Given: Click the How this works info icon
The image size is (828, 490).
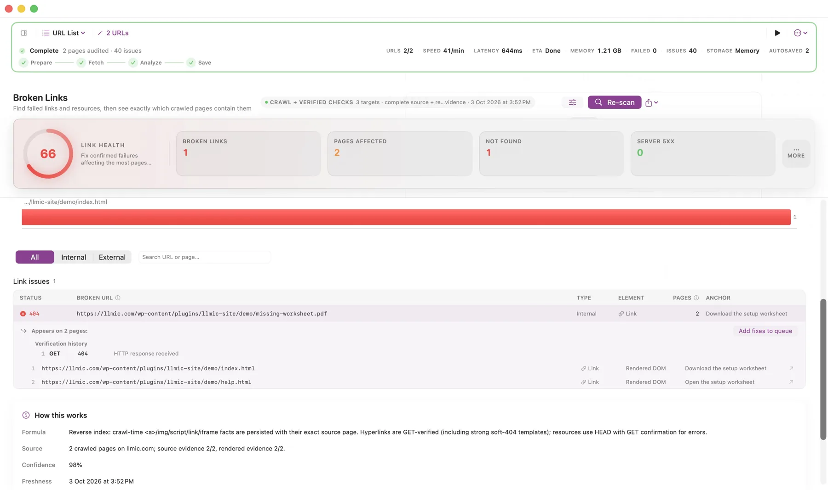Looking at the screenshot, I should (x=26, y=415).
